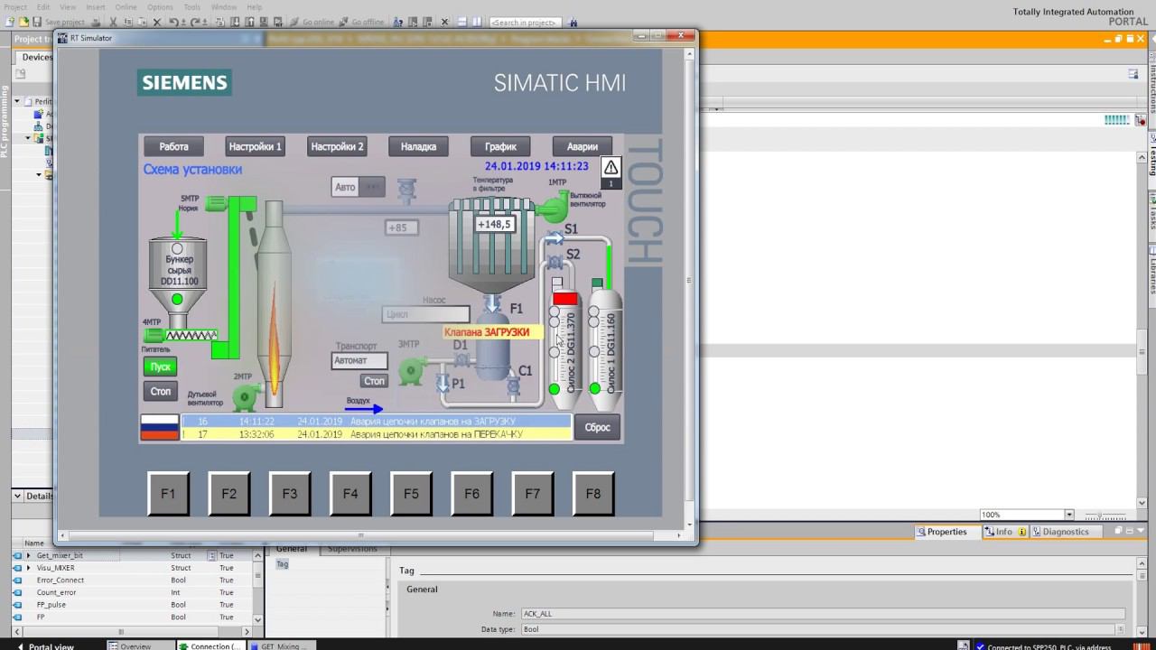Stop the feeder with left Стоп button
Viewport: 1156px width, 650px height.
click(160, 391)
